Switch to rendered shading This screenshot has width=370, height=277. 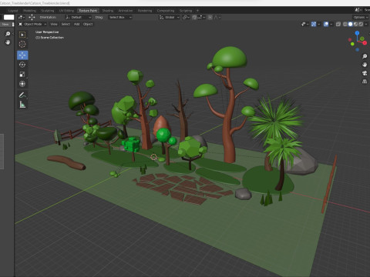click(361, 24)
